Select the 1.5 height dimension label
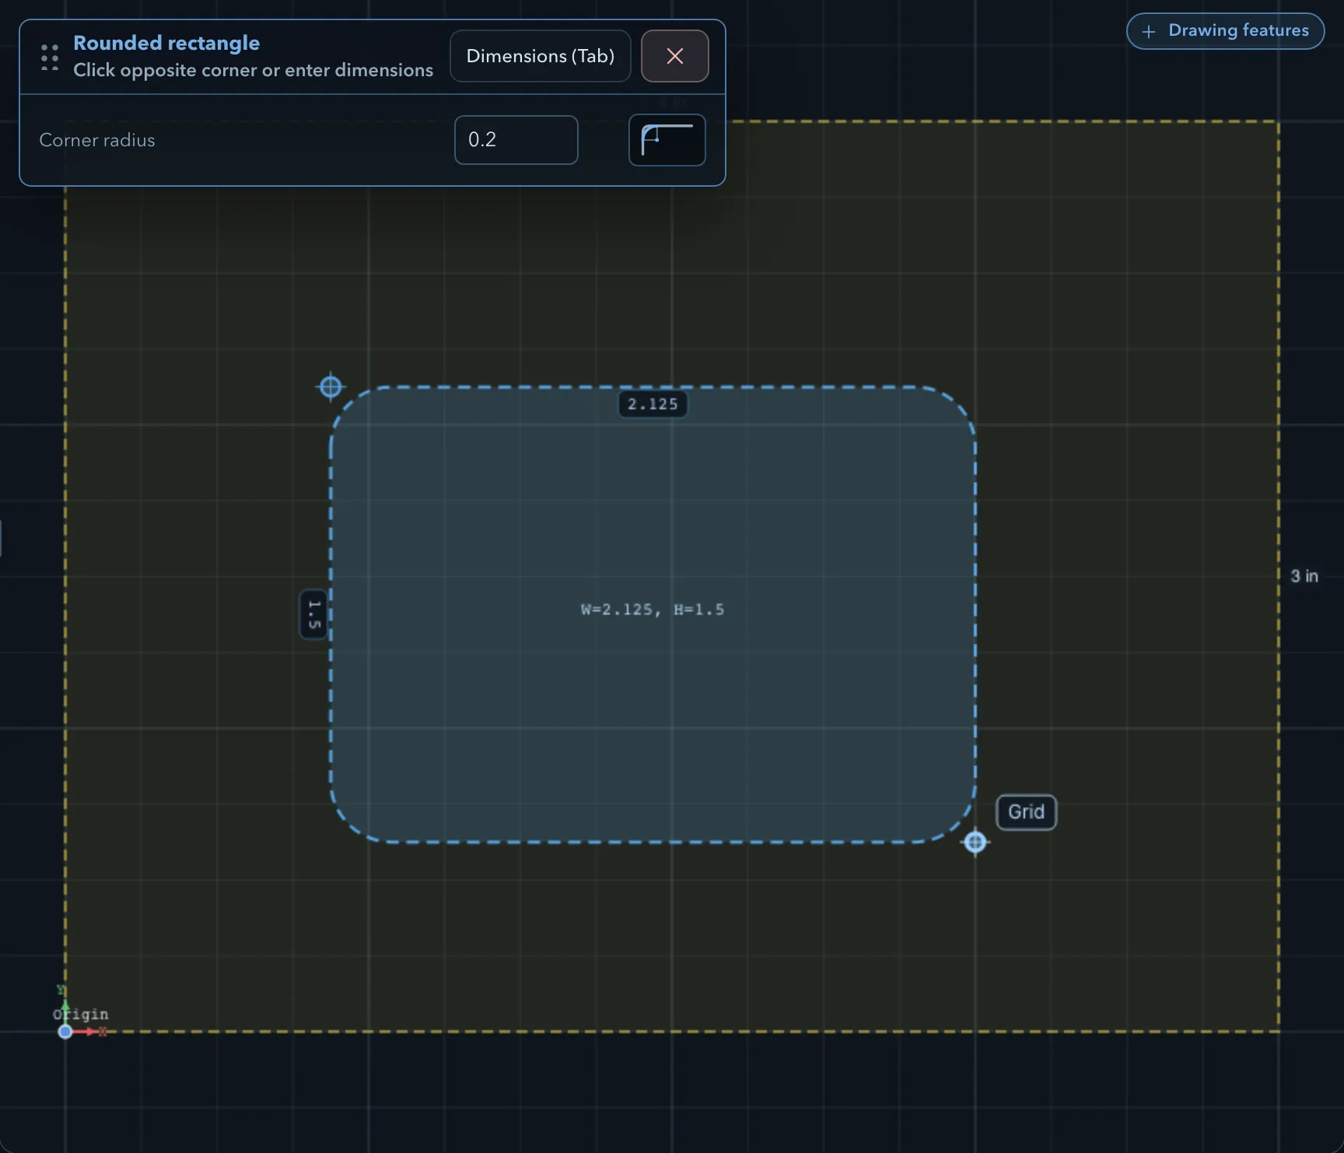Viewport: 1344px width, 1153px height. pos(313,615)
